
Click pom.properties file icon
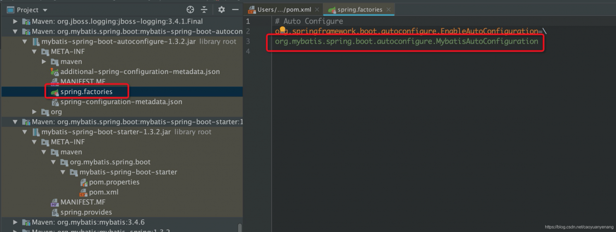[83, 182]
